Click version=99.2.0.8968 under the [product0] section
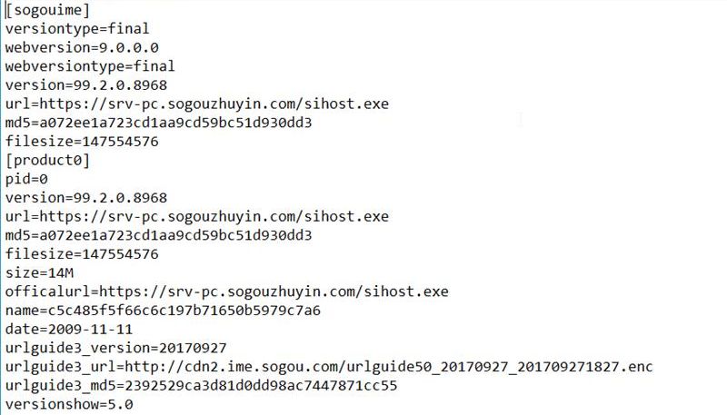Screen dimensions: 727x415 coord(85,198)
